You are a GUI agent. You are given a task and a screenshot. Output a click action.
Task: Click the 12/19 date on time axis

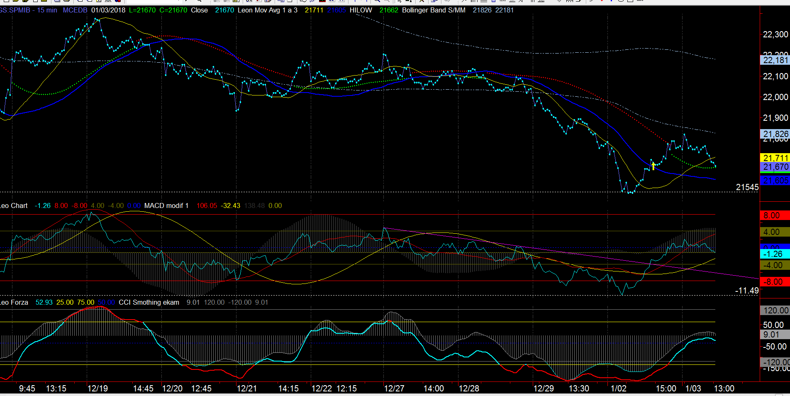(x=98, y=389)
